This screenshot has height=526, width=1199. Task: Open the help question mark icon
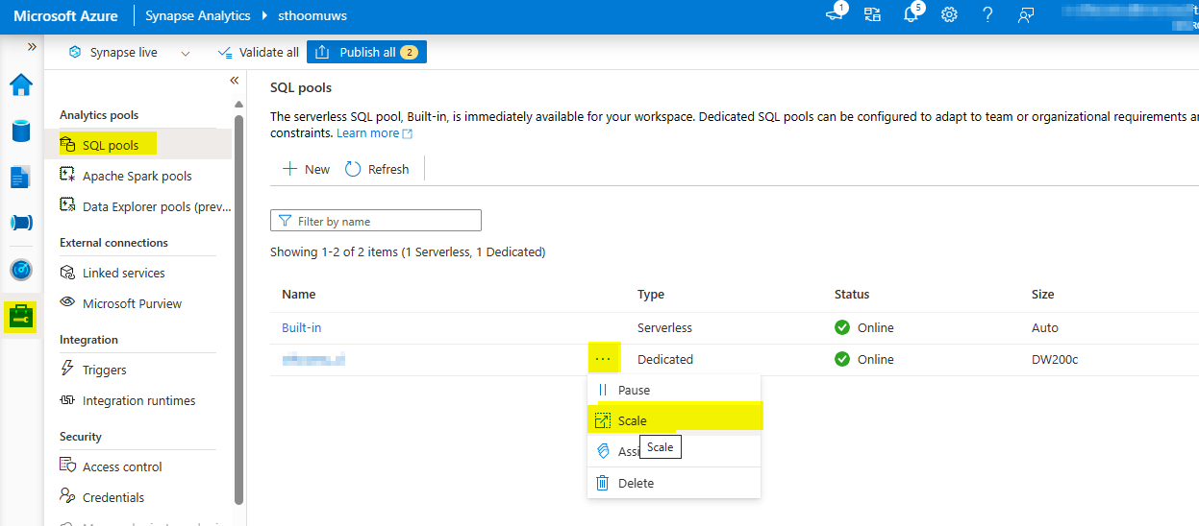click(987, 14)
